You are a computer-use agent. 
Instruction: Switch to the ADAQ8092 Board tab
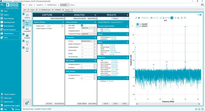click(x=45, y=10)
